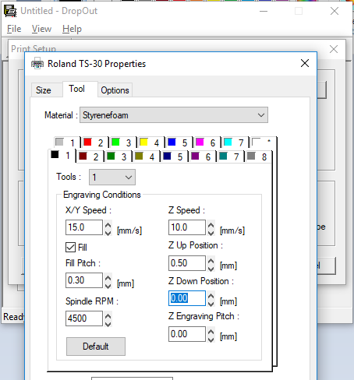Click the Z Speed input field
The height and width of the screenshot is (380, 354).
[187, 227]
